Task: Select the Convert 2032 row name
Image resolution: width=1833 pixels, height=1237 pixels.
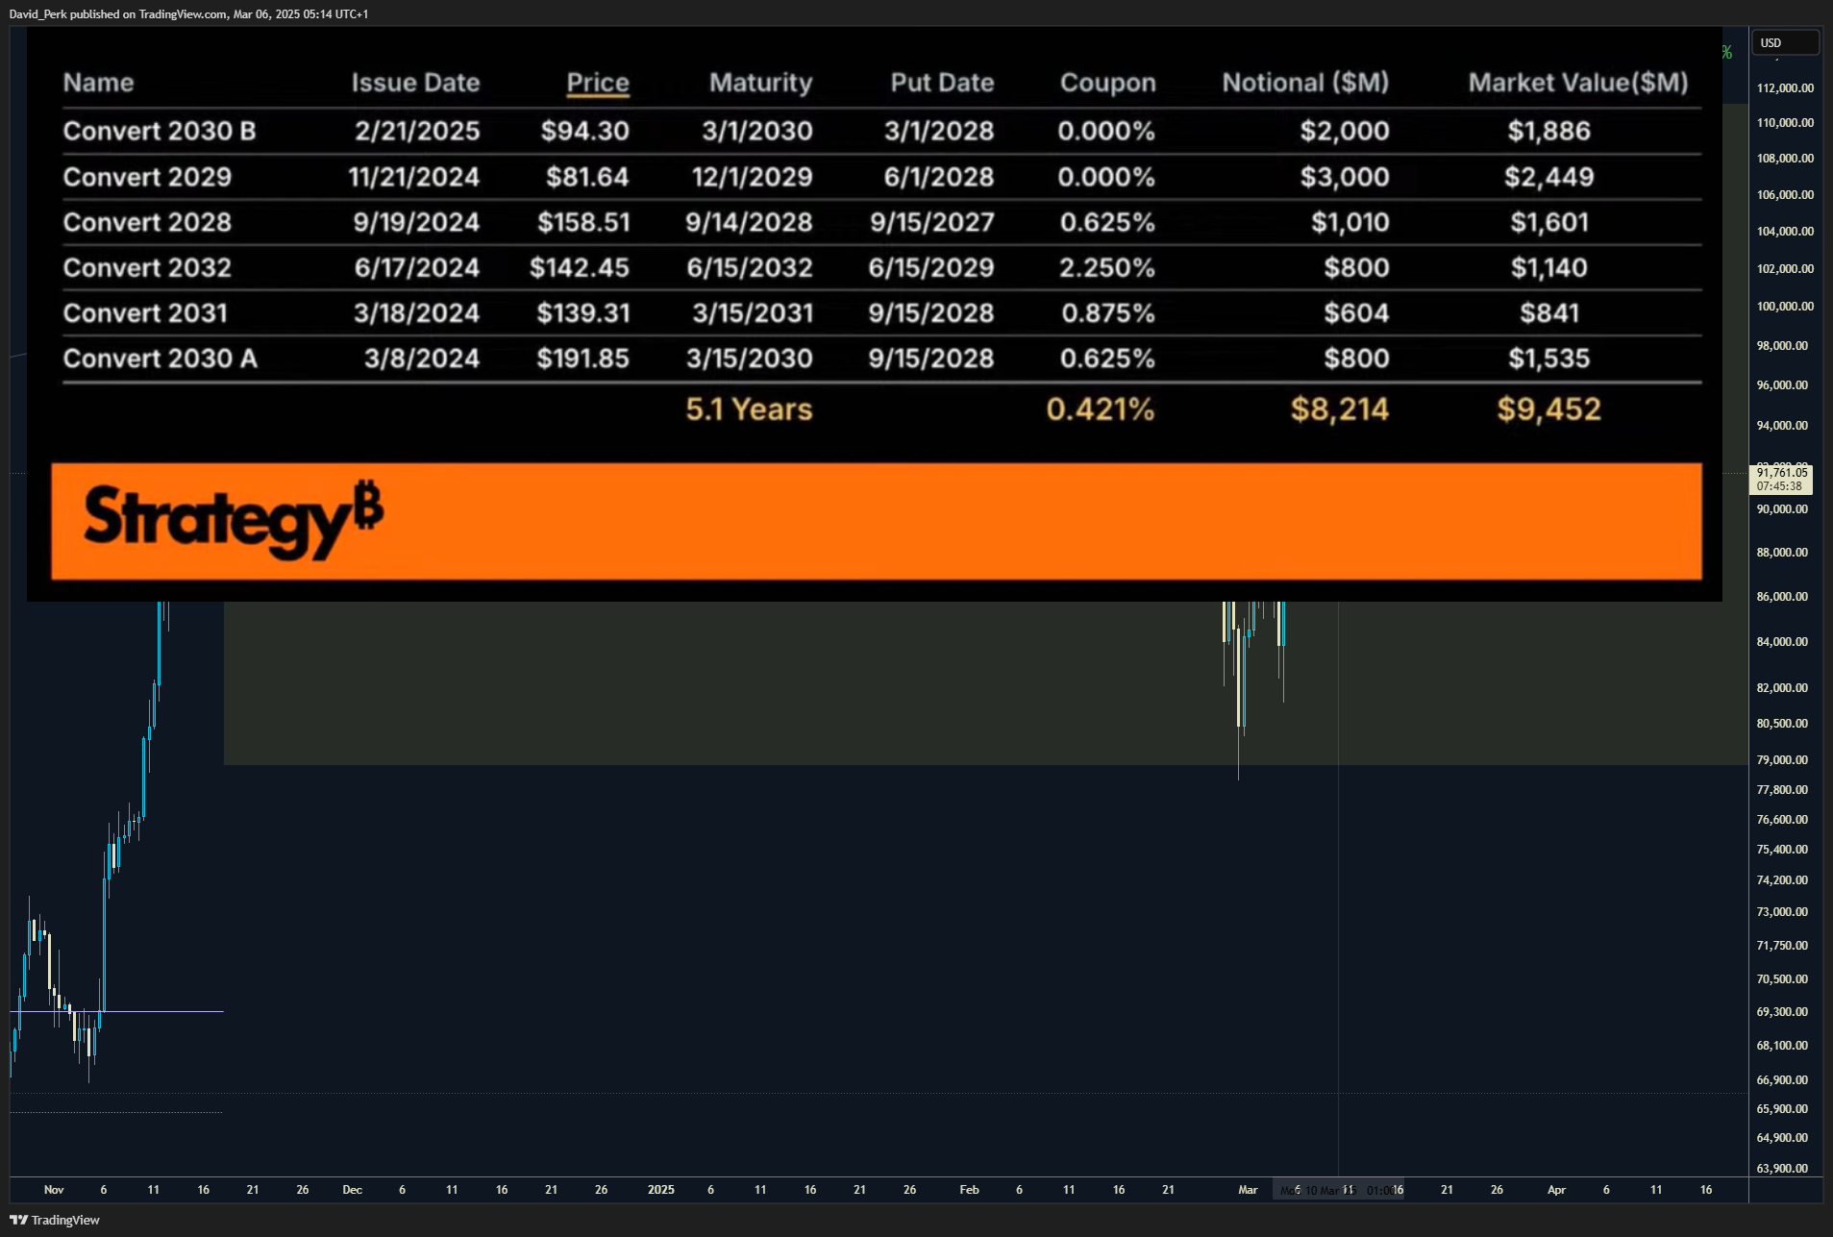Action: 147,267
